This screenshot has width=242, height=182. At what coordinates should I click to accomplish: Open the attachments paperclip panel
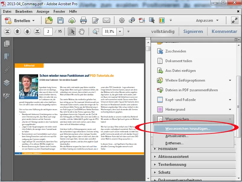pyautogui.click(x=7, y=69)
